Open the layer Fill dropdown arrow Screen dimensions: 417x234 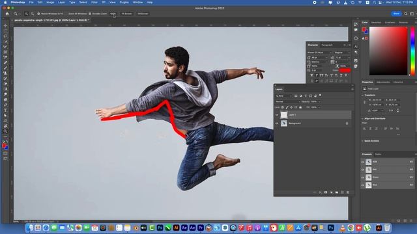point(319,107)
